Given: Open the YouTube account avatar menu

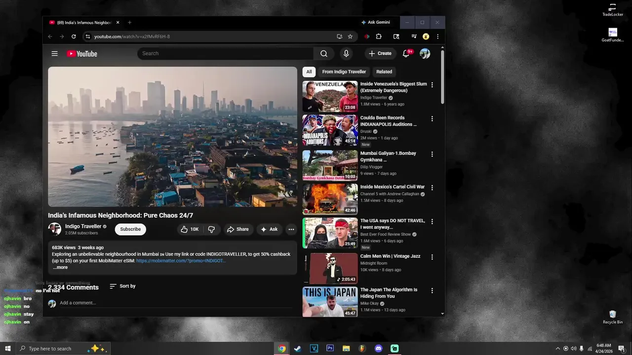Looking at the screenshot, I should (425, 53).
